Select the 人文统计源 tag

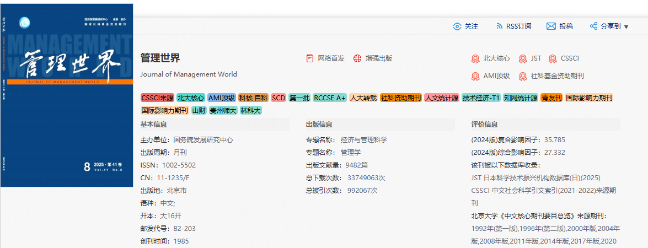coord(442,98)
